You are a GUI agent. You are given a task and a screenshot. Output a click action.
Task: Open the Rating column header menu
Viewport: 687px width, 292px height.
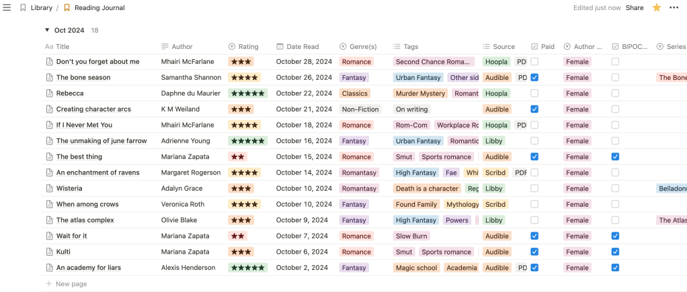[243, 46]
